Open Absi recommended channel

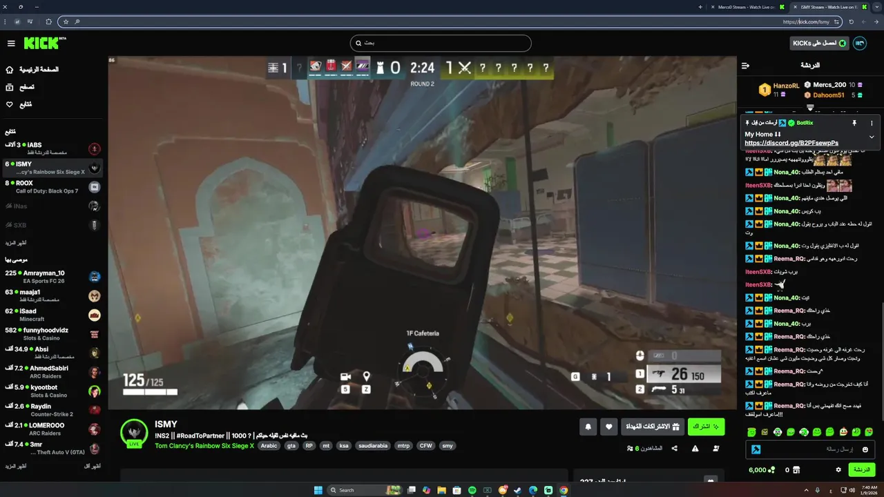[x=52, y=353]
